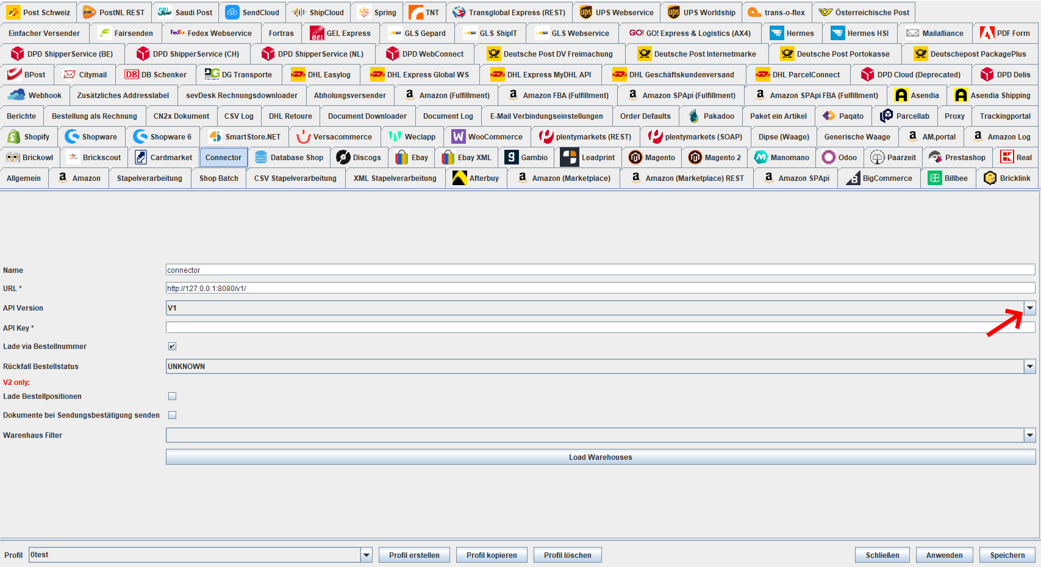The width and height of the screenshot is (1041, 567).
Task: Select the Prestashop tab icon
Action: tap(935, 157)
